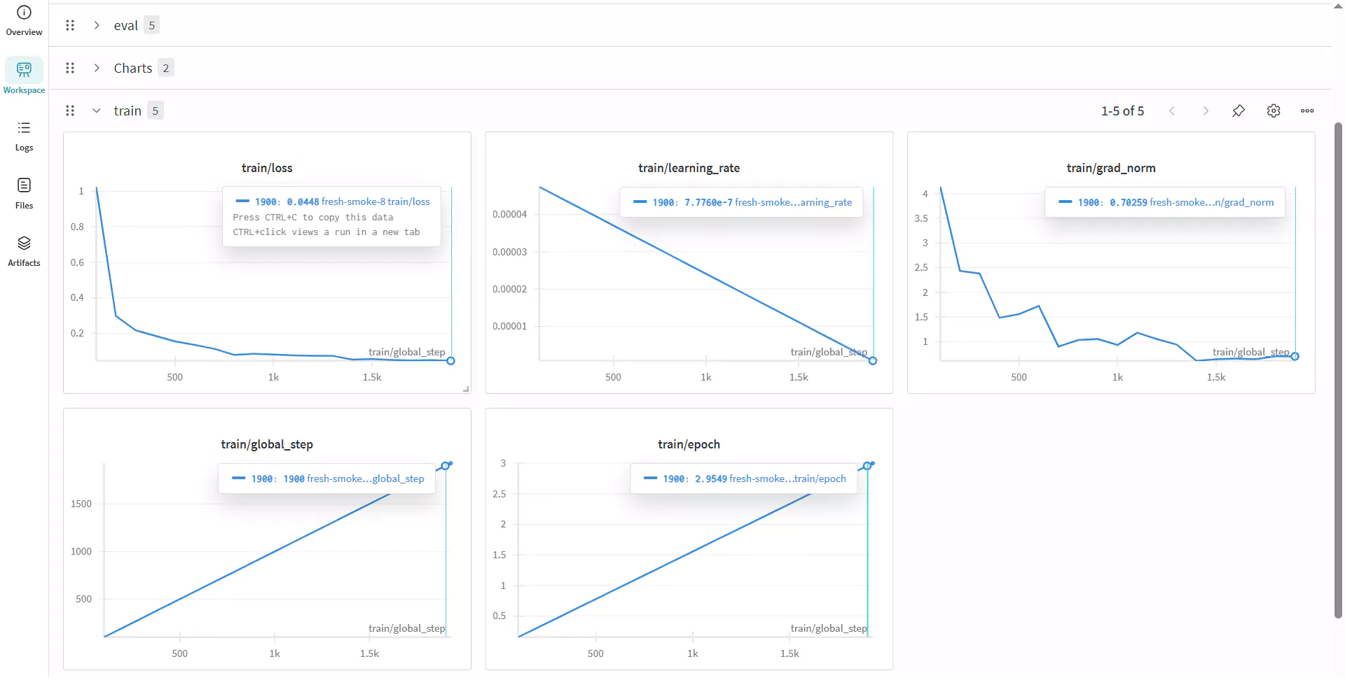The width and height of the screenshot is (1345, 687).
Task: Click the train/loss chart title
Action: pyautogui.click(x=267, y=168)
